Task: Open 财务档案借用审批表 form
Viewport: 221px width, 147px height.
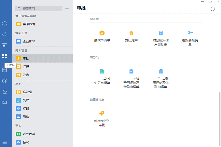Action: [161, 33]
